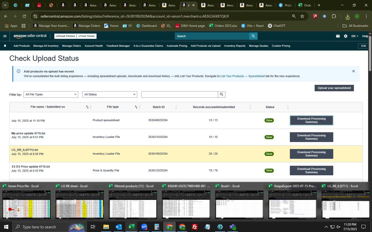Click Chrome's back navigation arrow
This screenshot has height=232, width=372.
tap(6, 16)
